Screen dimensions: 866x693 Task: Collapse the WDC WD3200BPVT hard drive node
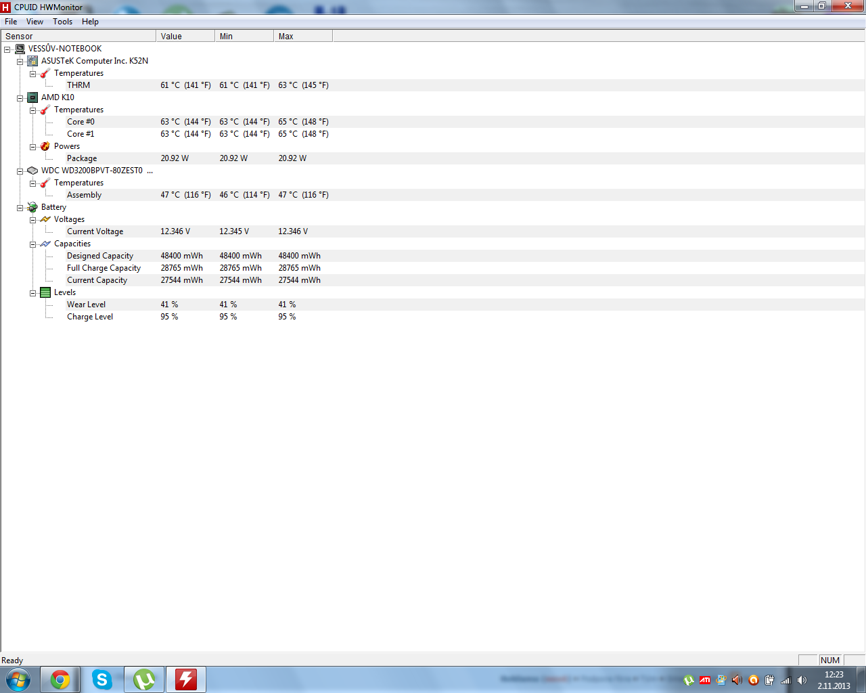pos(20,171)
